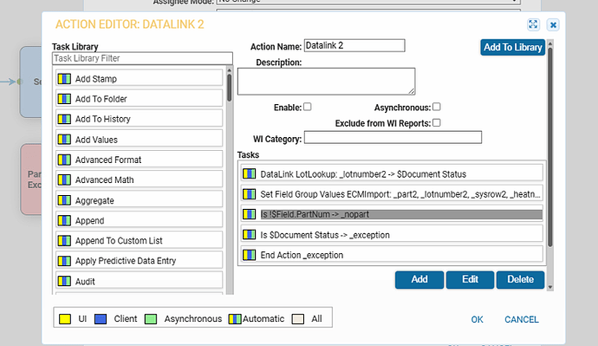Image resolution: width=598 pixels, height=346 pixels.
Task: Click the Advanced Format task icon
Action: point(64,160)
